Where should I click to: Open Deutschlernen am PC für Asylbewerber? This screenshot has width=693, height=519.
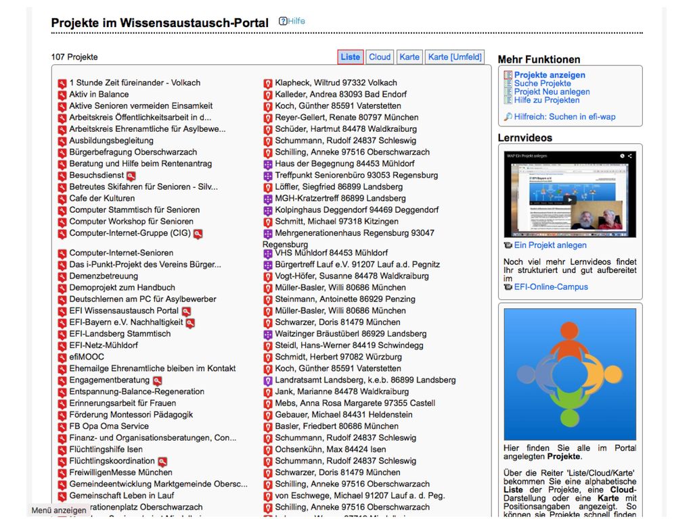click(143, 299)
